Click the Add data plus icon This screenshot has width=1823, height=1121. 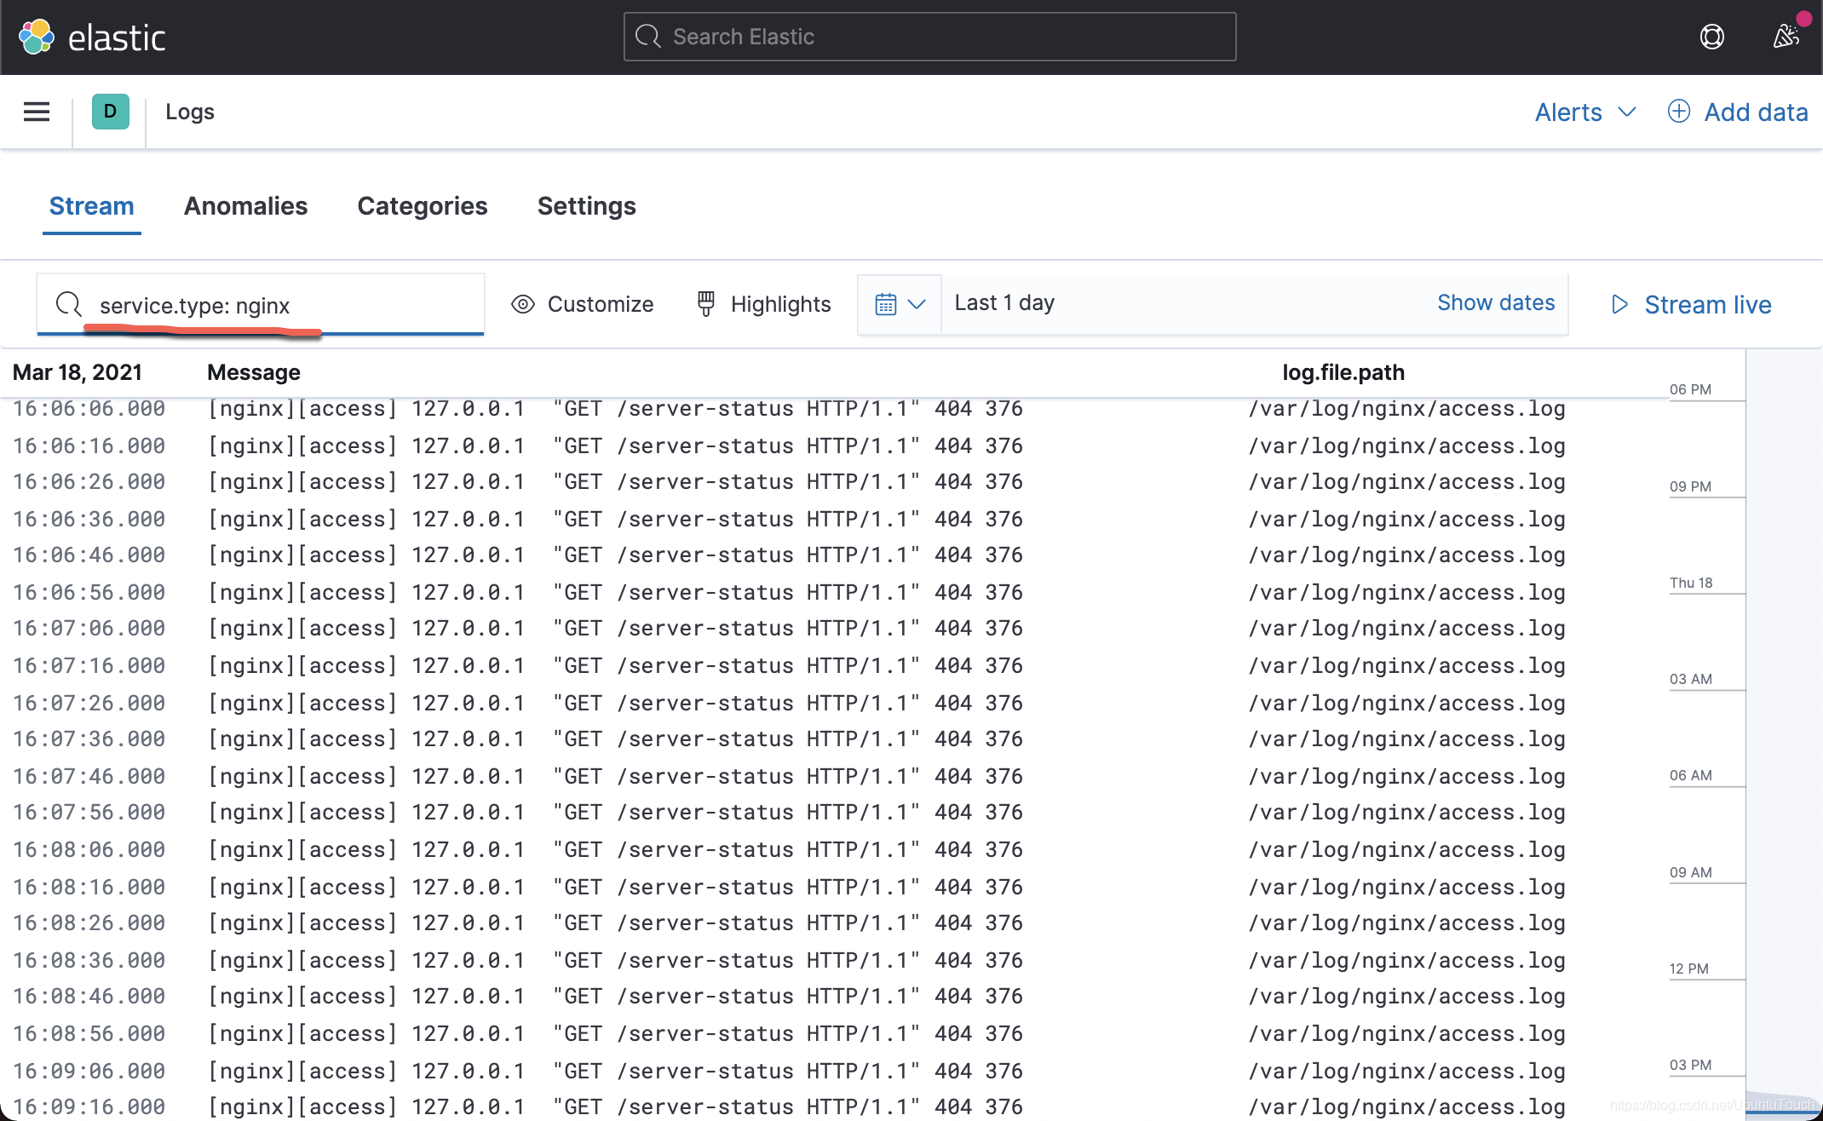[x=1678, y=112]
